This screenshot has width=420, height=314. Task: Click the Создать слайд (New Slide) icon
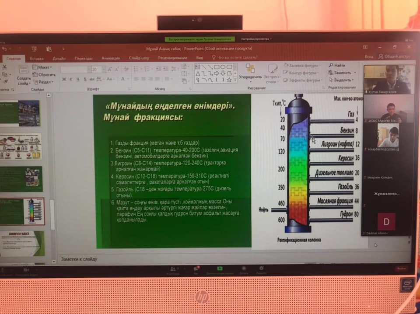[24, 70]
